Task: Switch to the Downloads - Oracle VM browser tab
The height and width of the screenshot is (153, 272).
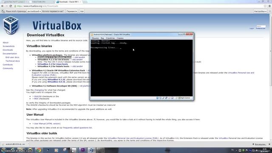Action: click(69, 2)
